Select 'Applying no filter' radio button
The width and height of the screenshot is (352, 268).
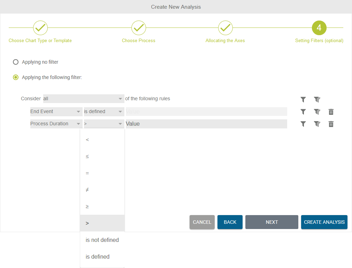point(16,62)
